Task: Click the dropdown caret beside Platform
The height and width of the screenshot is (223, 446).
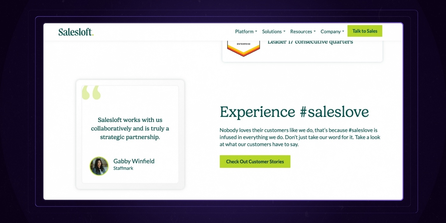Action: tap(256, 32)
